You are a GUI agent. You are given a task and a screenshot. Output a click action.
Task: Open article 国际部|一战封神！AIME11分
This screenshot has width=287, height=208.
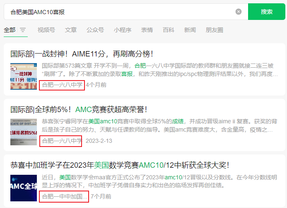click(x=82, y=54)
